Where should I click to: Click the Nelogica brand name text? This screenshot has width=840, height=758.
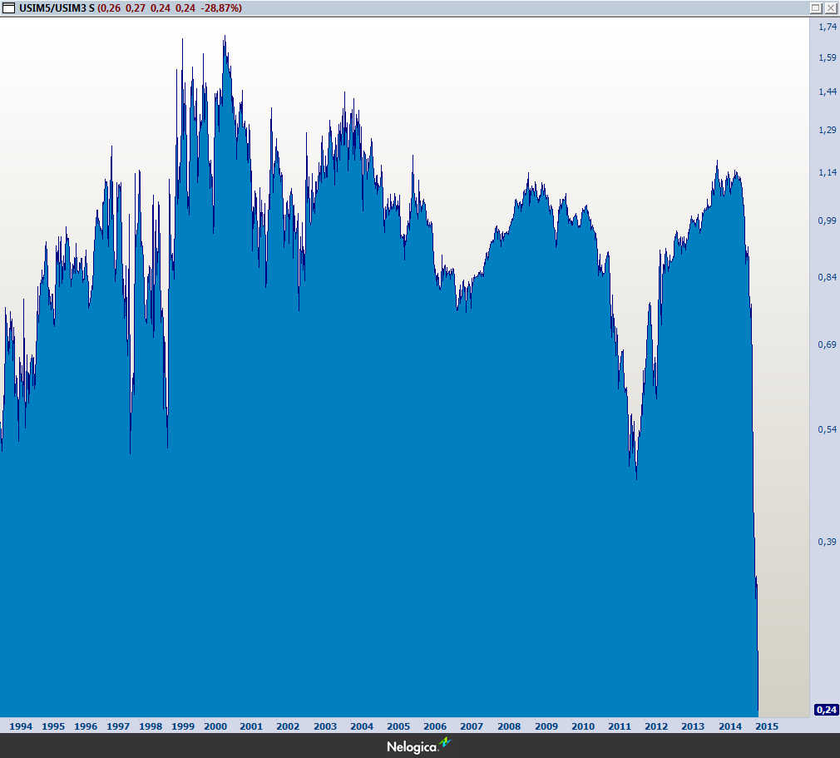point(413,746)
